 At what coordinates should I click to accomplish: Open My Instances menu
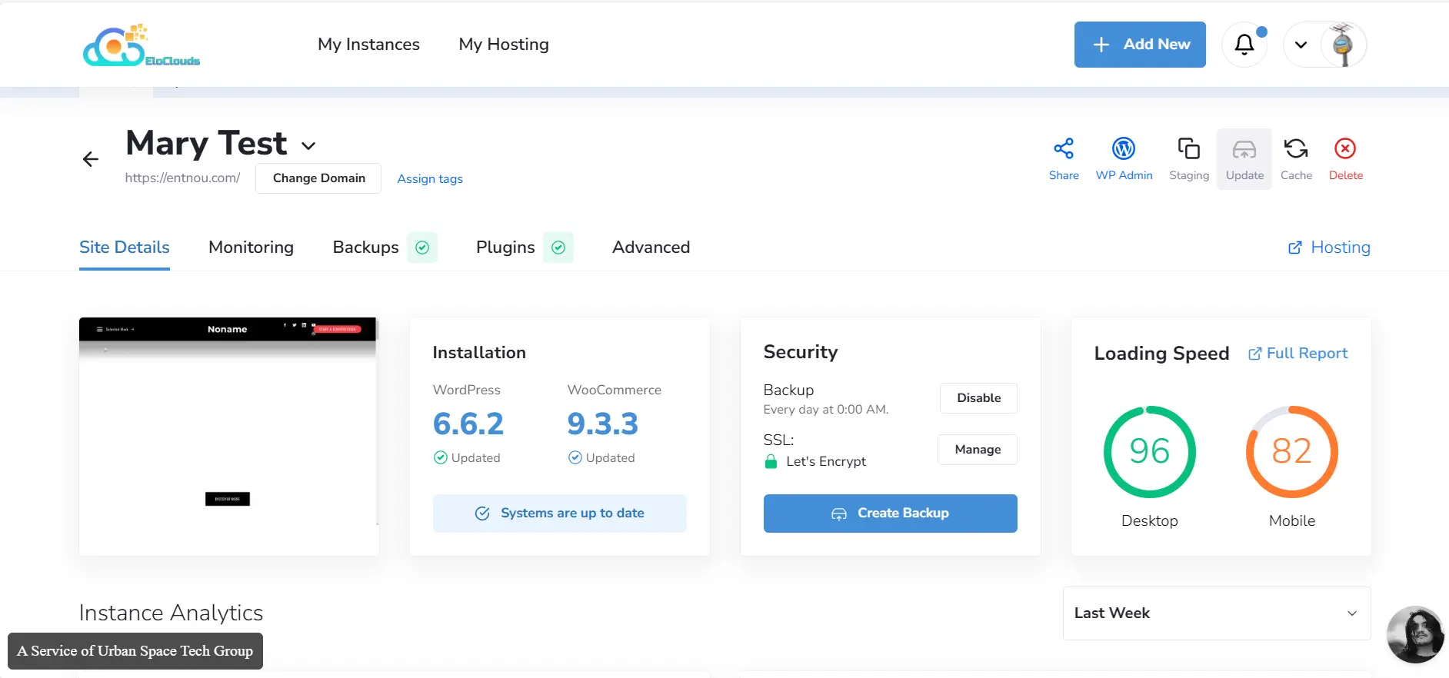click(368, 45)
